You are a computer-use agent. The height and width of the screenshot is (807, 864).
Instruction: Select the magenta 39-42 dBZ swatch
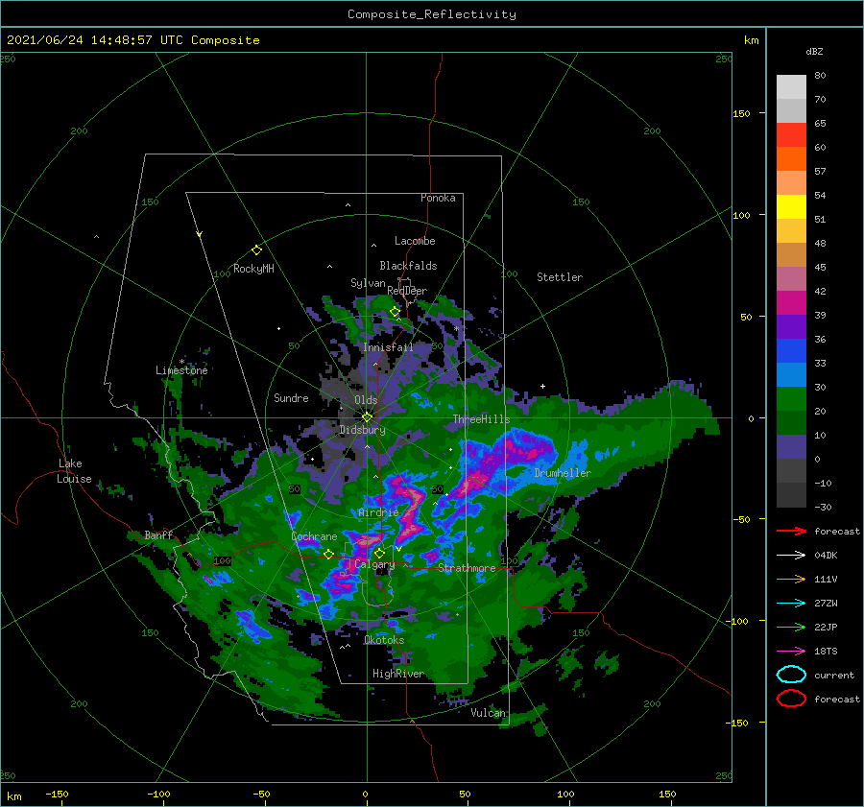click(x=791, y=302)
